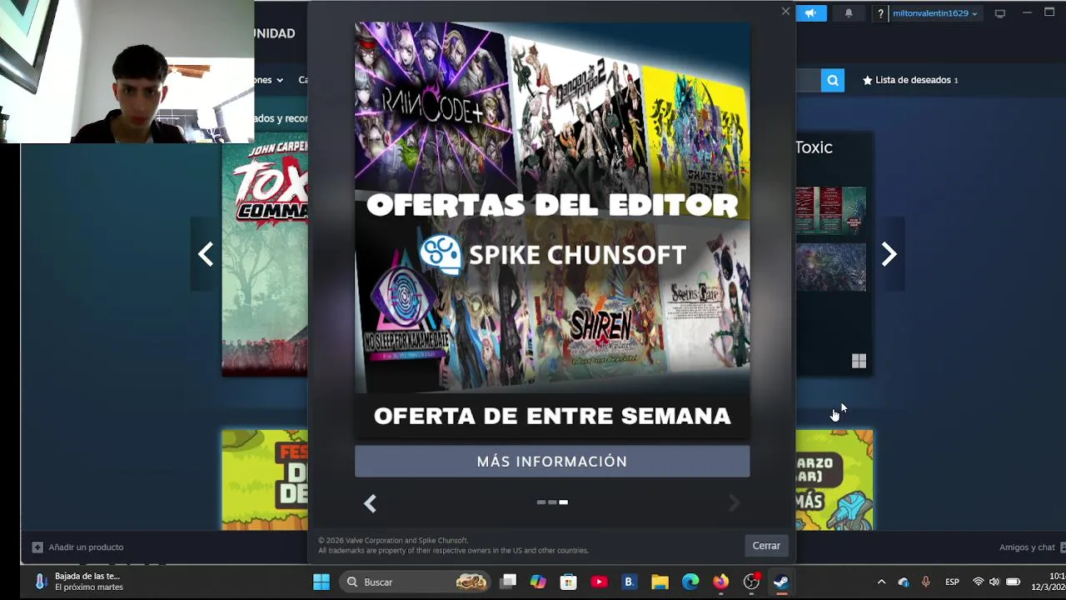Click the taskbar clock and date
Viewport: 1066px width, 600px height.
pyautogui.click(x=1049, y=582)
